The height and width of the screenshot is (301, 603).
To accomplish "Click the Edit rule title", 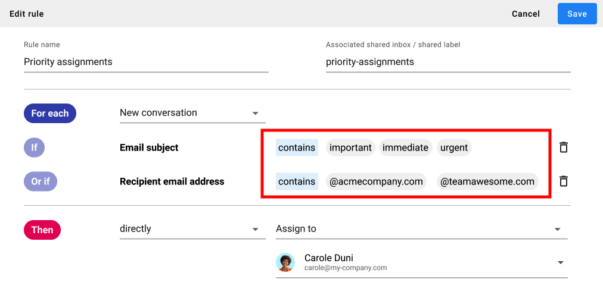I will [27, 14].
